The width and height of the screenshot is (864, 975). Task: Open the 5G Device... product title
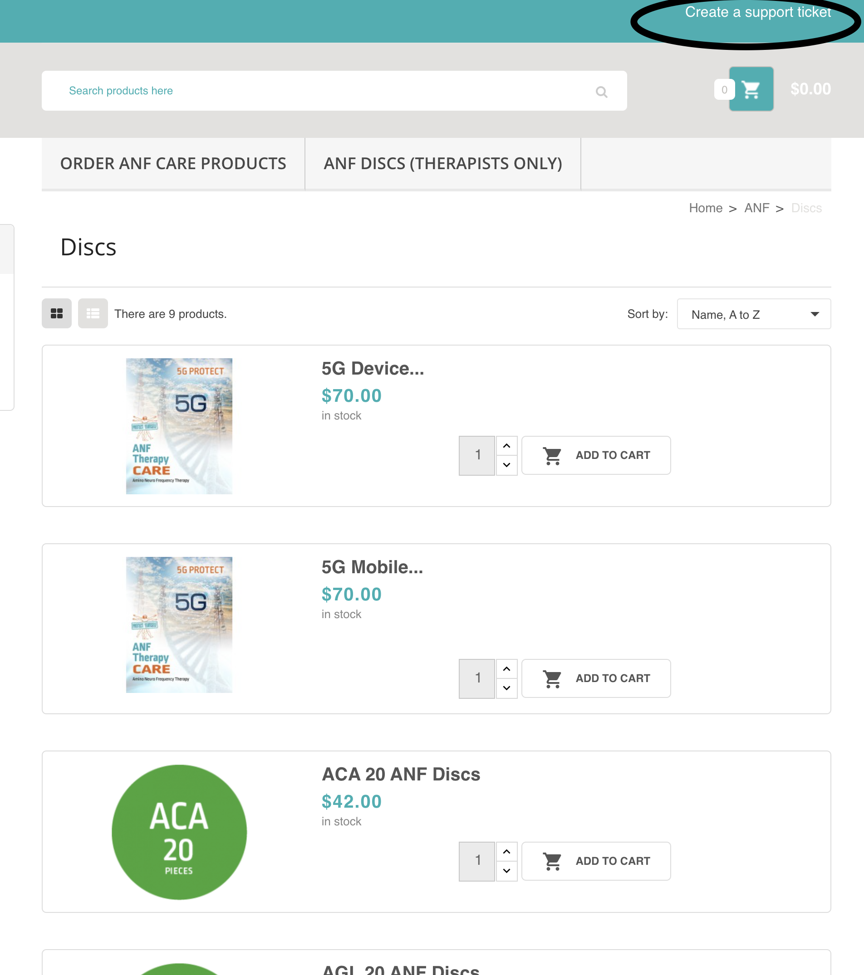pyautogui.click(x=373, y=368)
